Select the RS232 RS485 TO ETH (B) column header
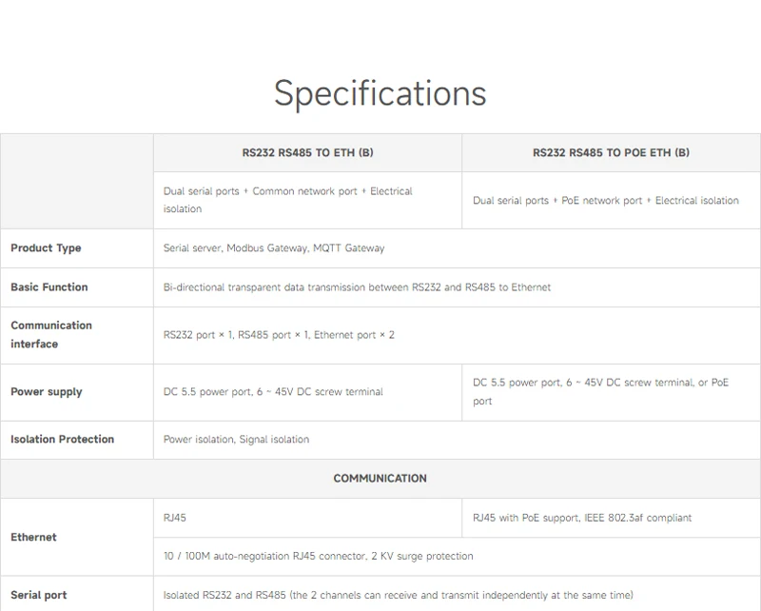Image resolution: width=761 pixels, height=611 pixels. click(x=307, y=152)
